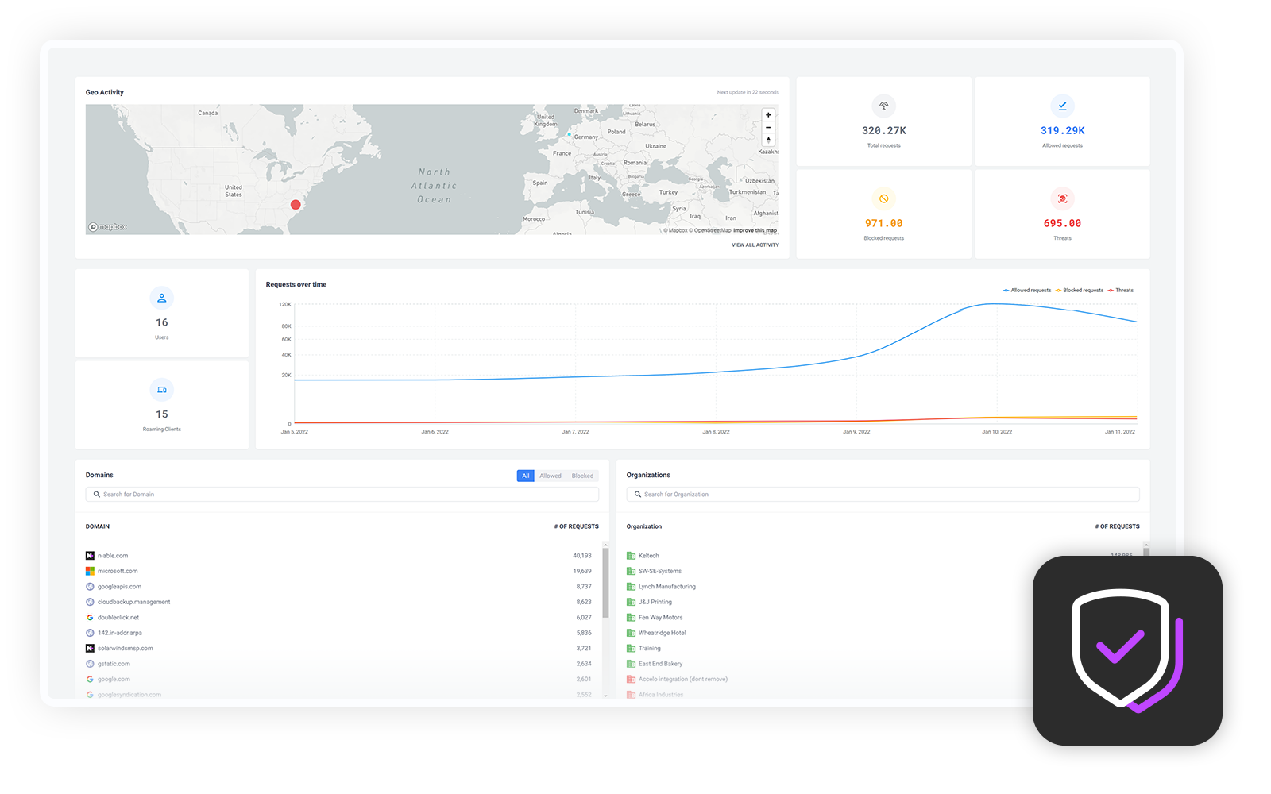Switch to the Blocked domains tab

pos(582,476)
